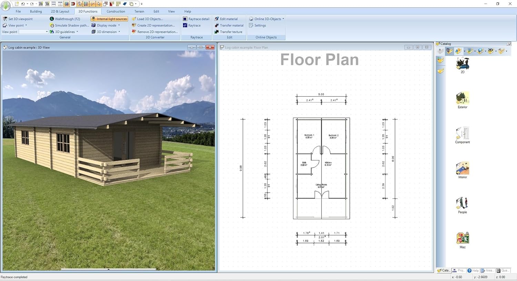Open the Exterior catalog folder
517x281 pixels.
point(462,99)
